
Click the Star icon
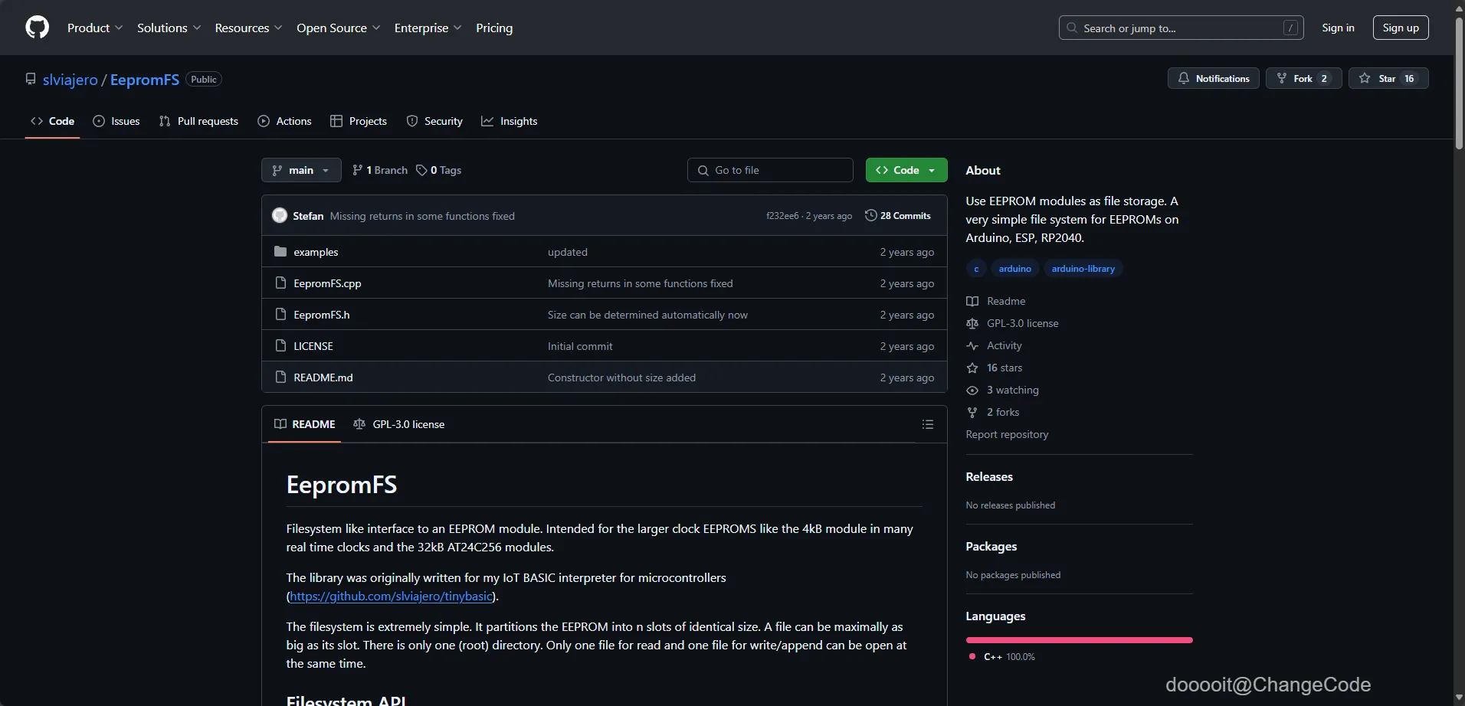pos(1365,78)
